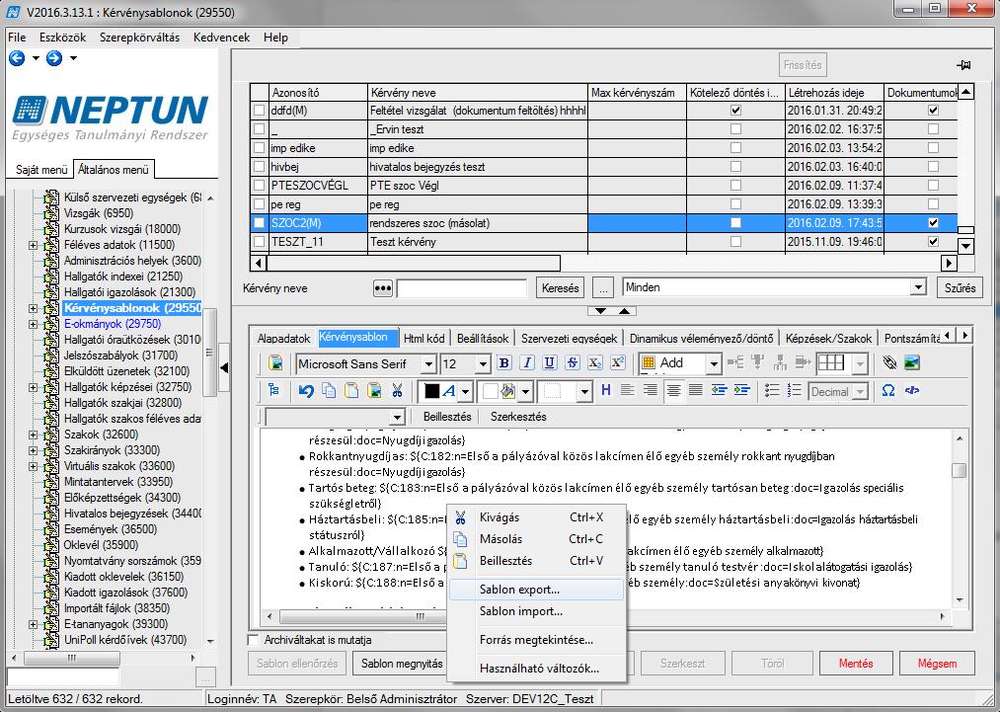Image resolution: width=1000 pixels, height=712 pixels.
Task: Select Forrás megtekintése... in context menu
Action: 536,640
